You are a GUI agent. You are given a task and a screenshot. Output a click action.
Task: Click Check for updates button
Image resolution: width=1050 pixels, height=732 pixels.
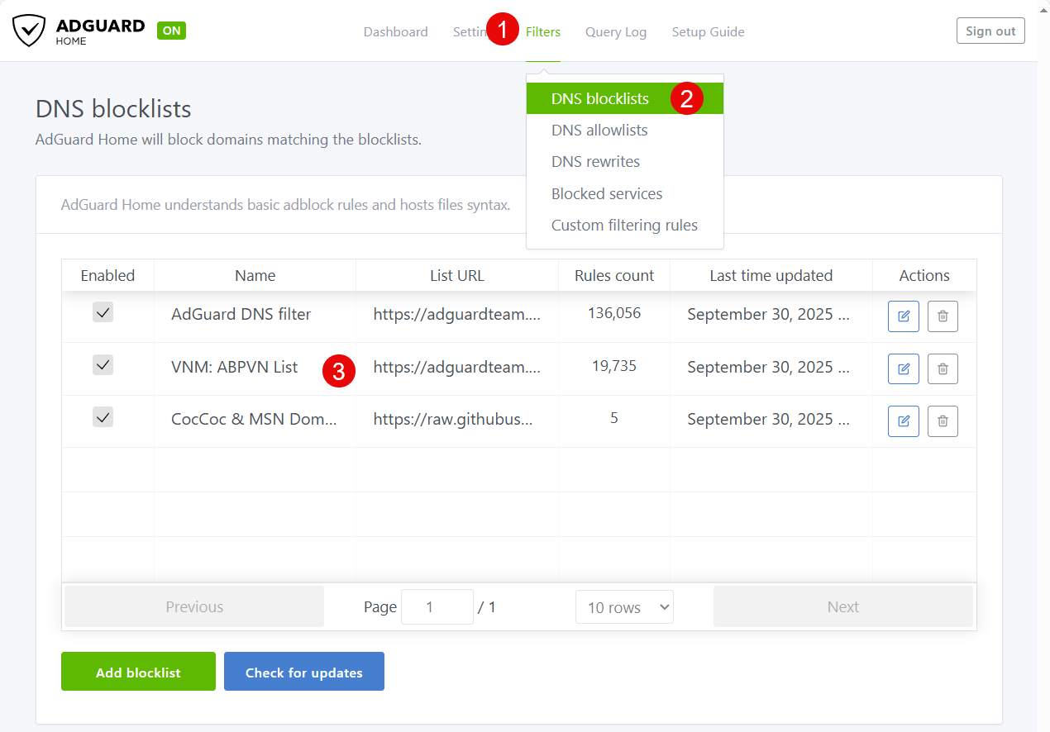click(x=303, y=672)
